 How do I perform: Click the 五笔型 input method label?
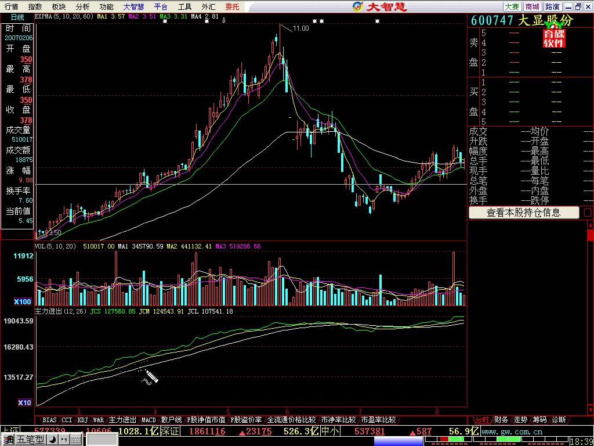click(x=30, y=440)
